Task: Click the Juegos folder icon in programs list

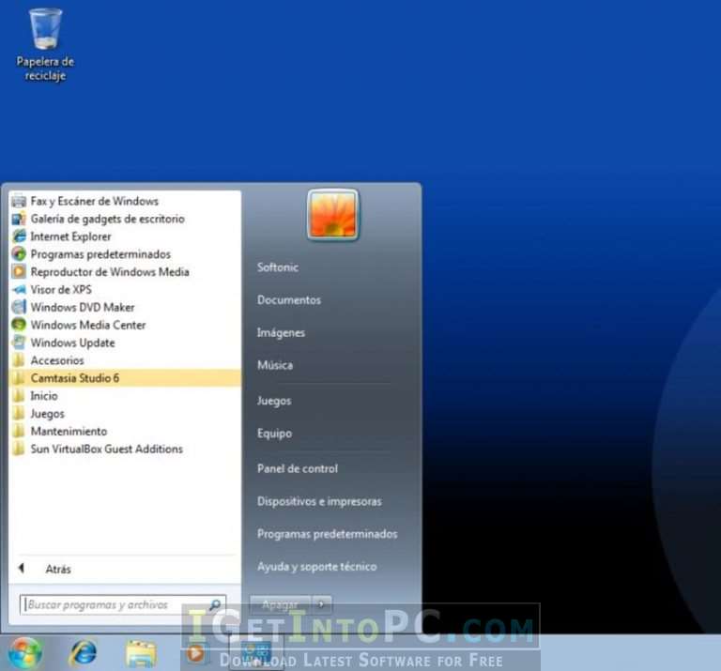Action: point(19,414)
